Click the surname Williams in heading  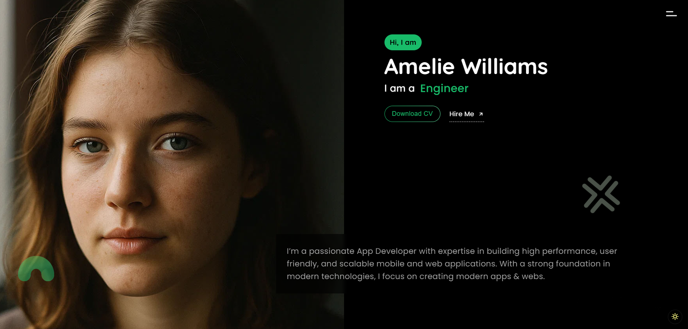point(504,67)
